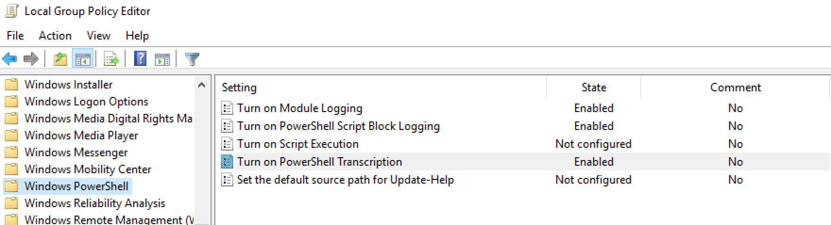Open the Action menu
831x225 pixels.
55,36
